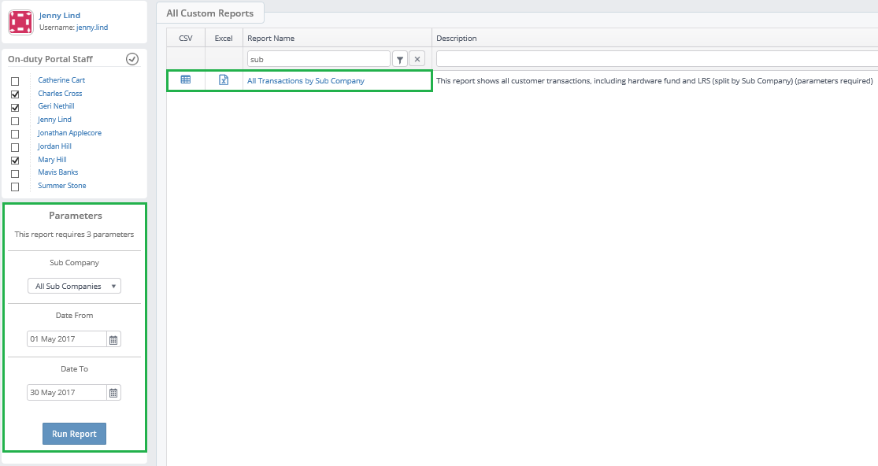This screenshot has height=466, width=878.
Task: Check Jonathan Applecore on-duty checkbox
Action: point(15,135)
